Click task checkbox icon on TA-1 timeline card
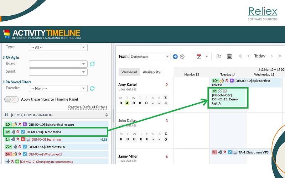 tap(230, 152)
